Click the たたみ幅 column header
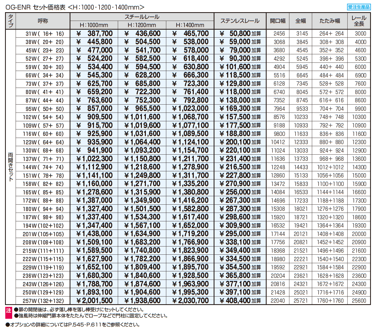The height and width of the screenshot is (332, 377). click(x=330, y=21)
